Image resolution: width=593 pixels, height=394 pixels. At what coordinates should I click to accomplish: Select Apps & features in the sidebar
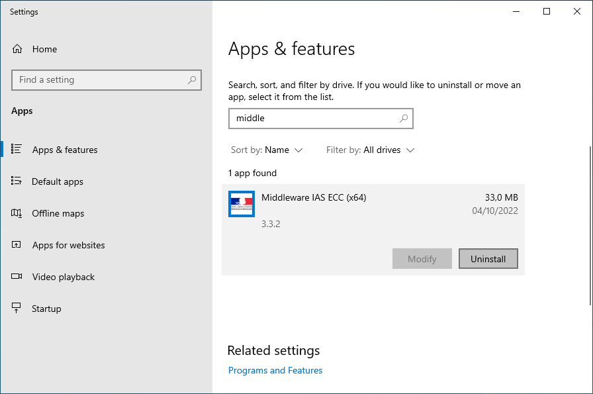click(x=65, y=150)
